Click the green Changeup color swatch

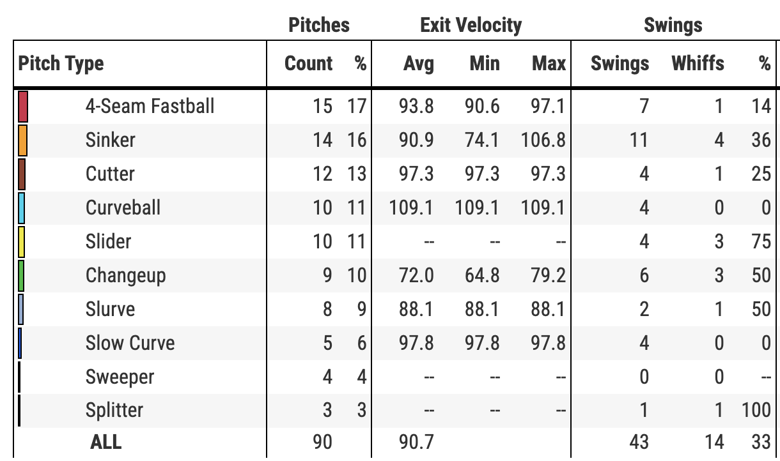[x=22, y=275]
